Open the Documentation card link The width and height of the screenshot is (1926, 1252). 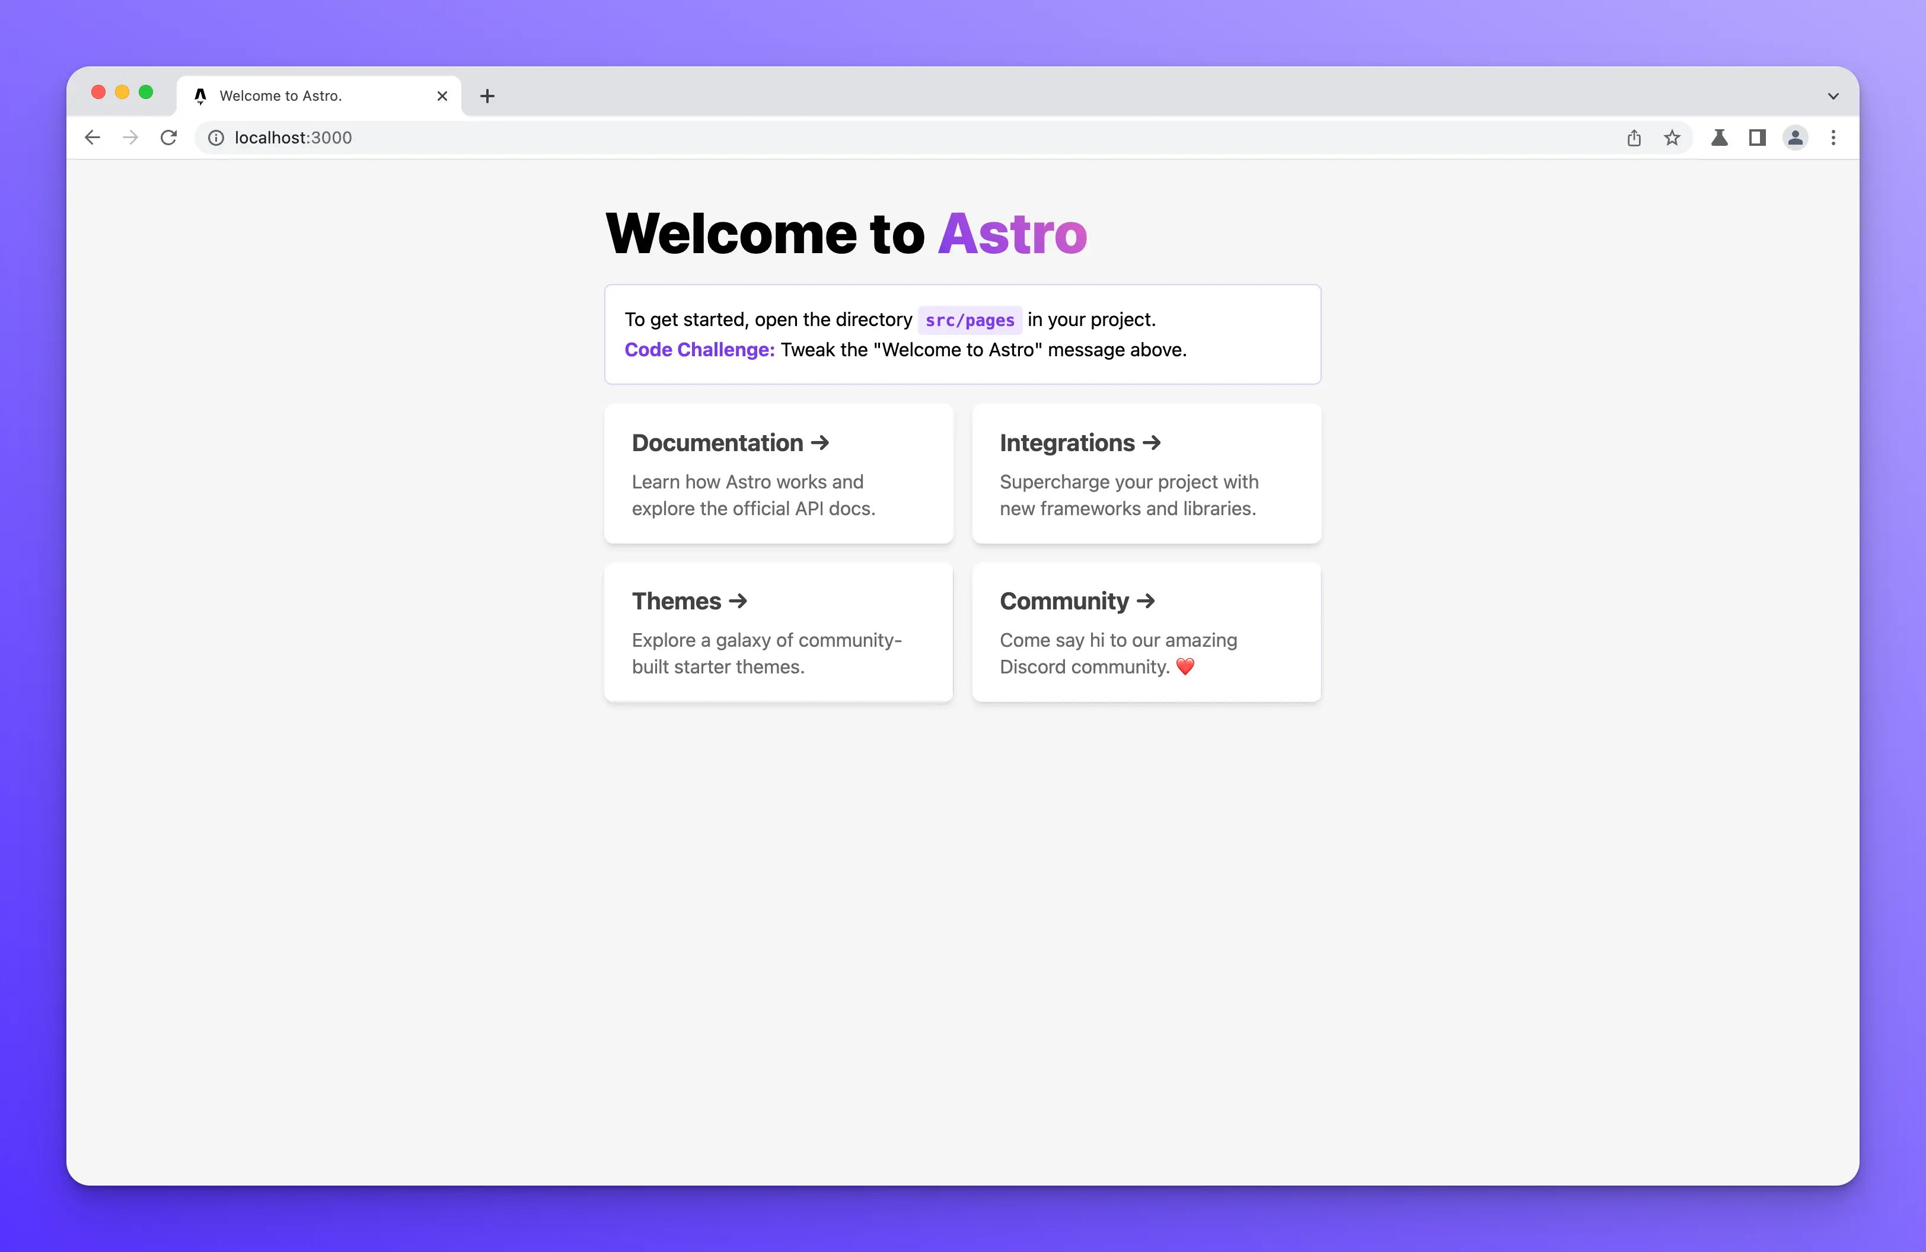click(779, 473)
